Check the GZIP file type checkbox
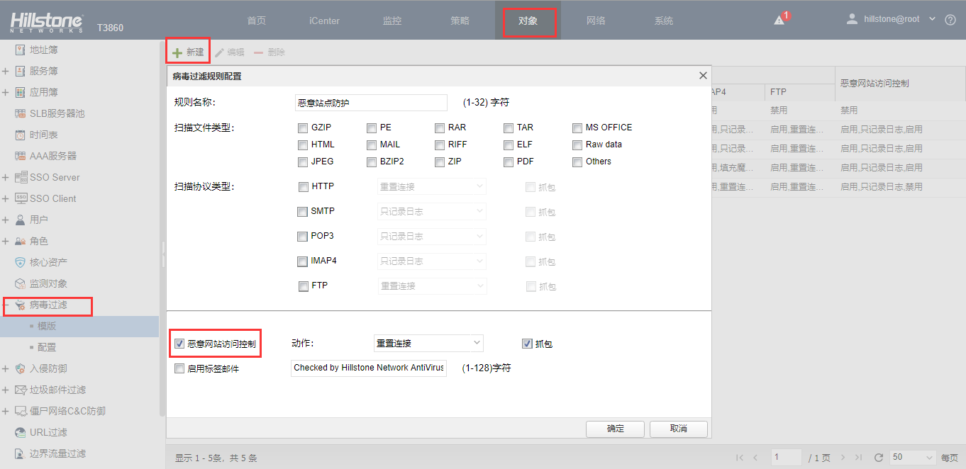966x469 pixels. [x=304, y=128]
